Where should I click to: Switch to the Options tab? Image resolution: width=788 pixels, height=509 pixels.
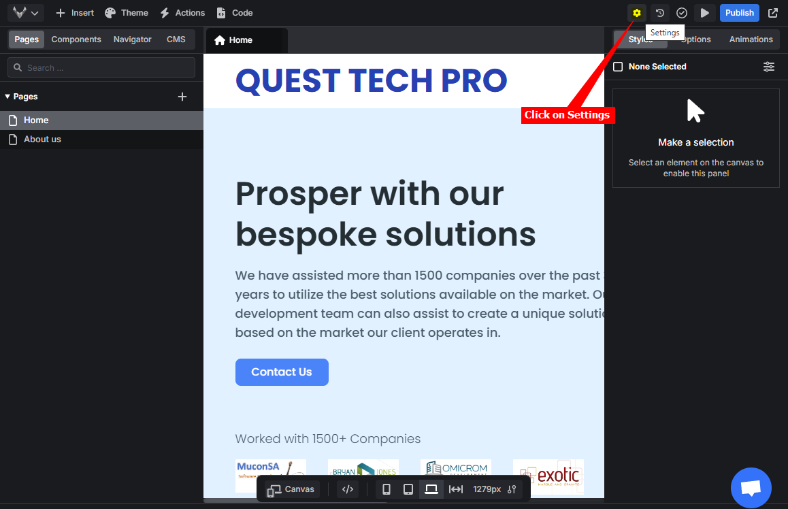click(x=695, y=39)
